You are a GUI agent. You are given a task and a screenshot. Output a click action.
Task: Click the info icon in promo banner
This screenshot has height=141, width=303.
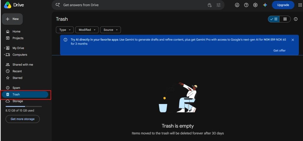[65, 40]
